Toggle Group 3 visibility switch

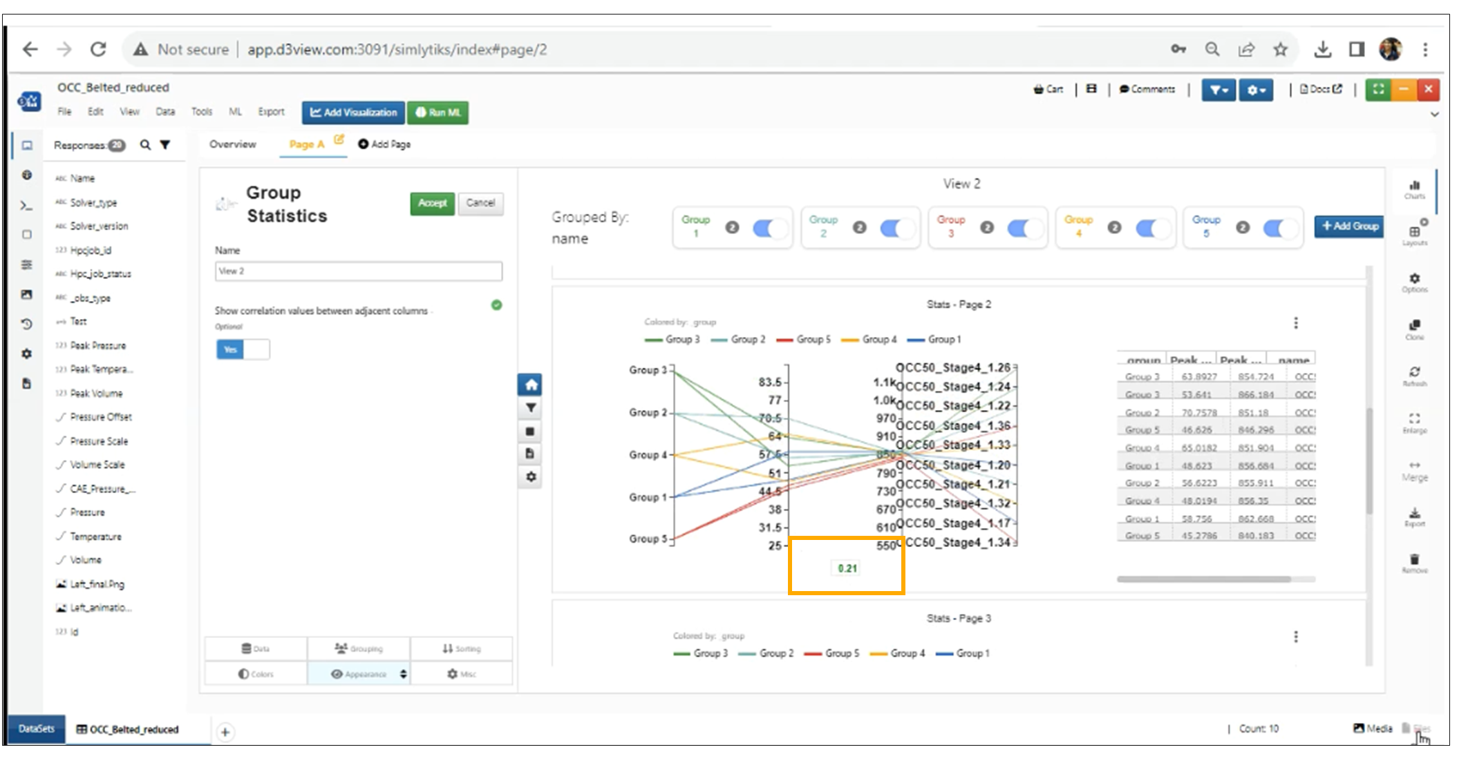click(1025, 228)
